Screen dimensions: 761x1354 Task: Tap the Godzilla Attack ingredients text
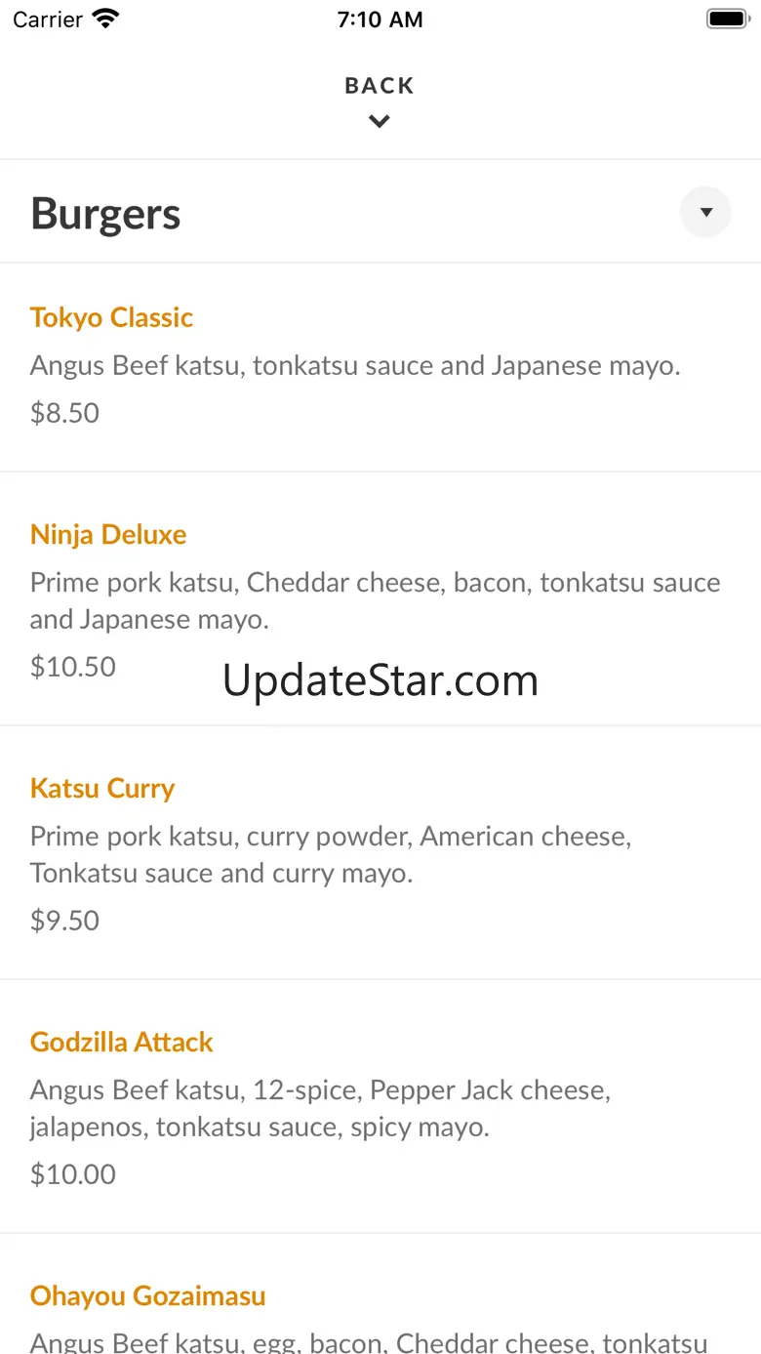tap(320, 1108)
